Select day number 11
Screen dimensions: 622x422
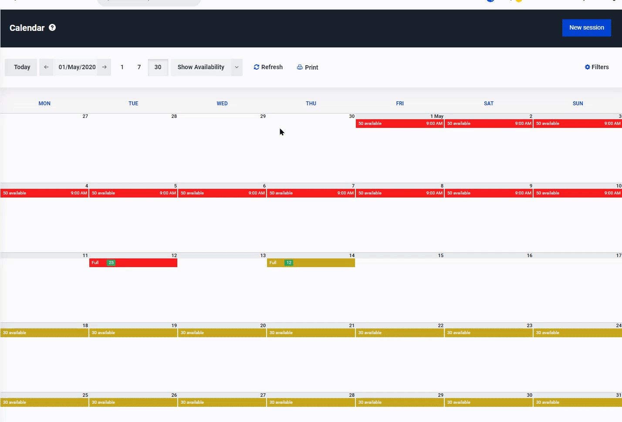85,256
